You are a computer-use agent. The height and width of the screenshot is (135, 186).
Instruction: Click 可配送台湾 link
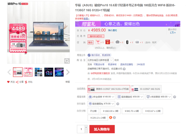coord(99,64)
